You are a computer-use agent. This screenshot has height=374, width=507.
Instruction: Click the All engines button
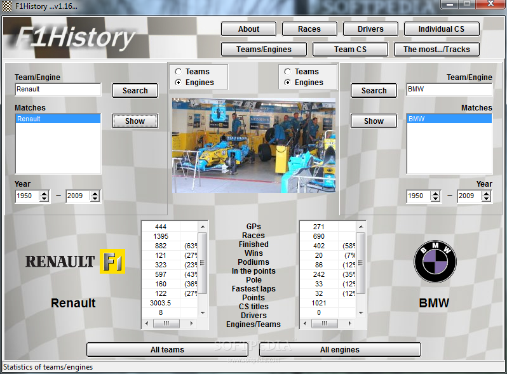pyautogui.click(x=340, y=350)
